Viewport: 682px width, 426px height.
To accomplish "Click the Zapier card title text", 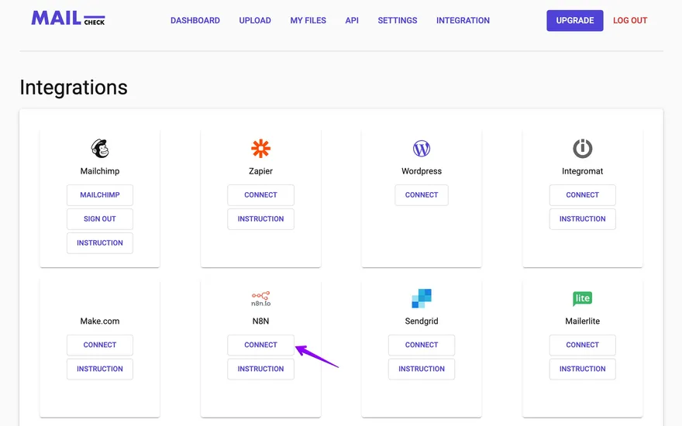I will [x=260, y=171].
